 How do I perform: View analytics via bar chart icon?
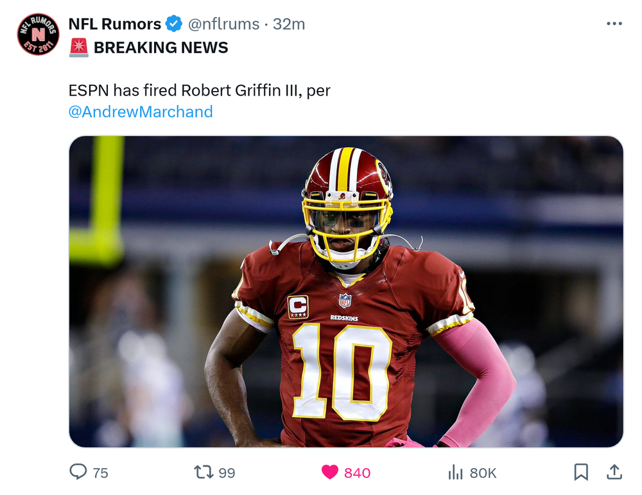coord(455,472)
